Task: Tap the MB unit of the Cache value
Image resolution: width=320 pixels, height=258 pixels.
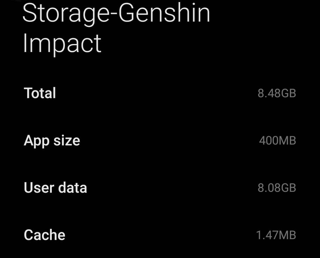Action: 287,235
